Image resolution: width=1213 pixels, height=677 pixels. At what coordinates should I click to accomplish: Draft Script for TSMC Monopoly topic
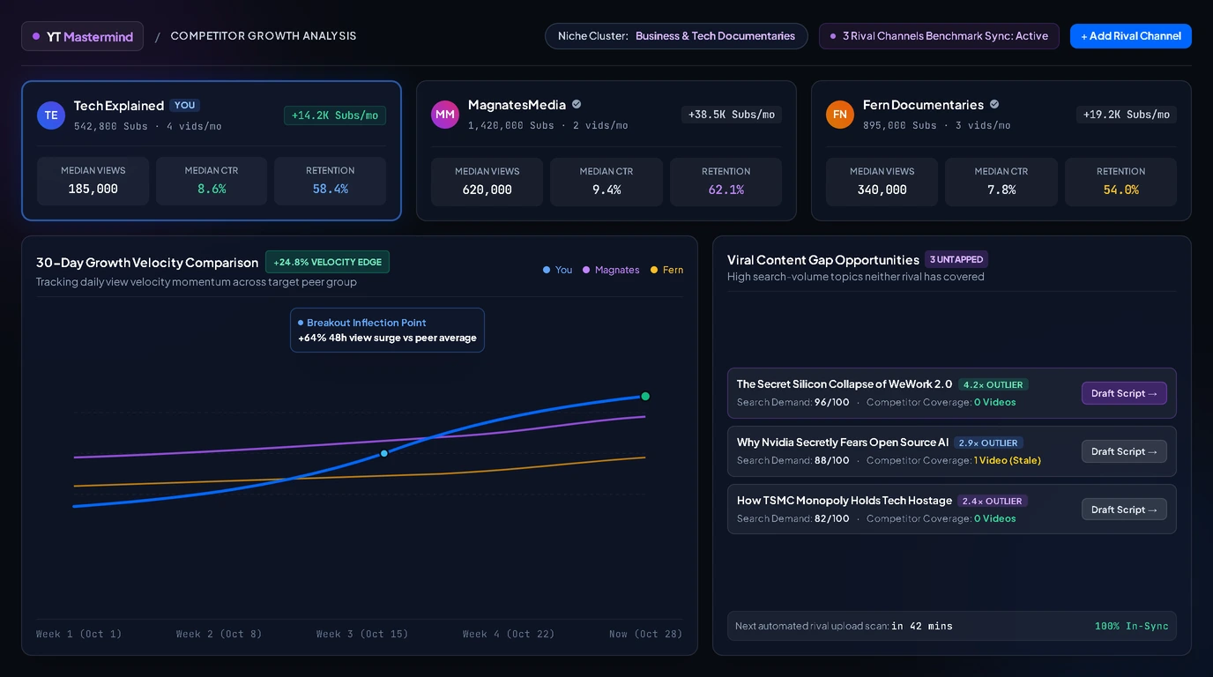[x=1124, y=510]
